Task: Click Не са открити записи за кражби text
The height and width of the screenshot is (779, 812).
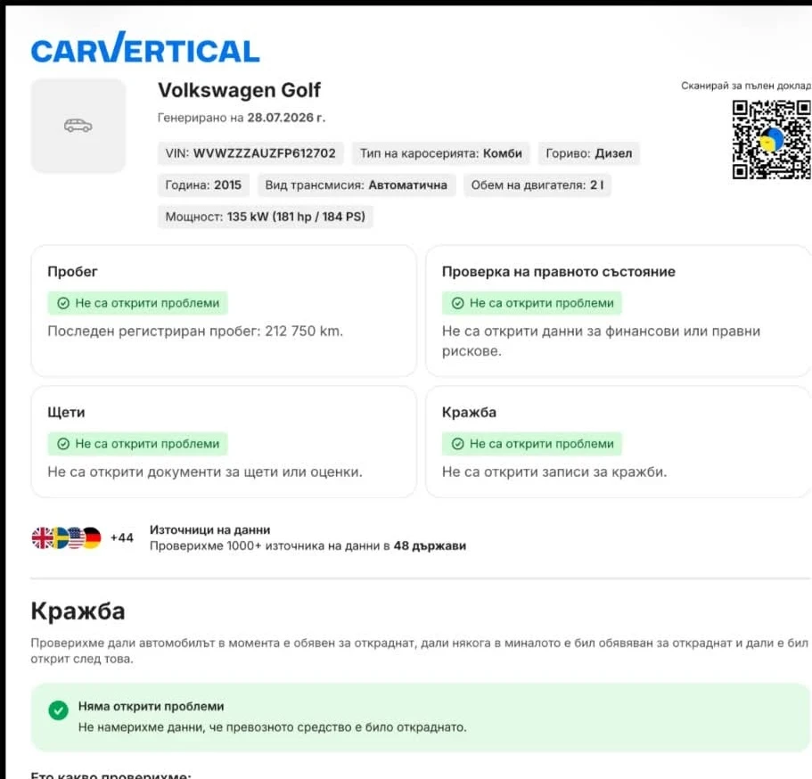Action: pos(554,471)
